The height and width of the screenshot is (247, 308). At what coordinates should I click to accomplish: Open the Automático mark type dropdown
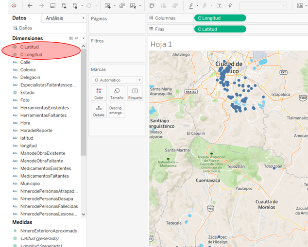pos(117,80)
